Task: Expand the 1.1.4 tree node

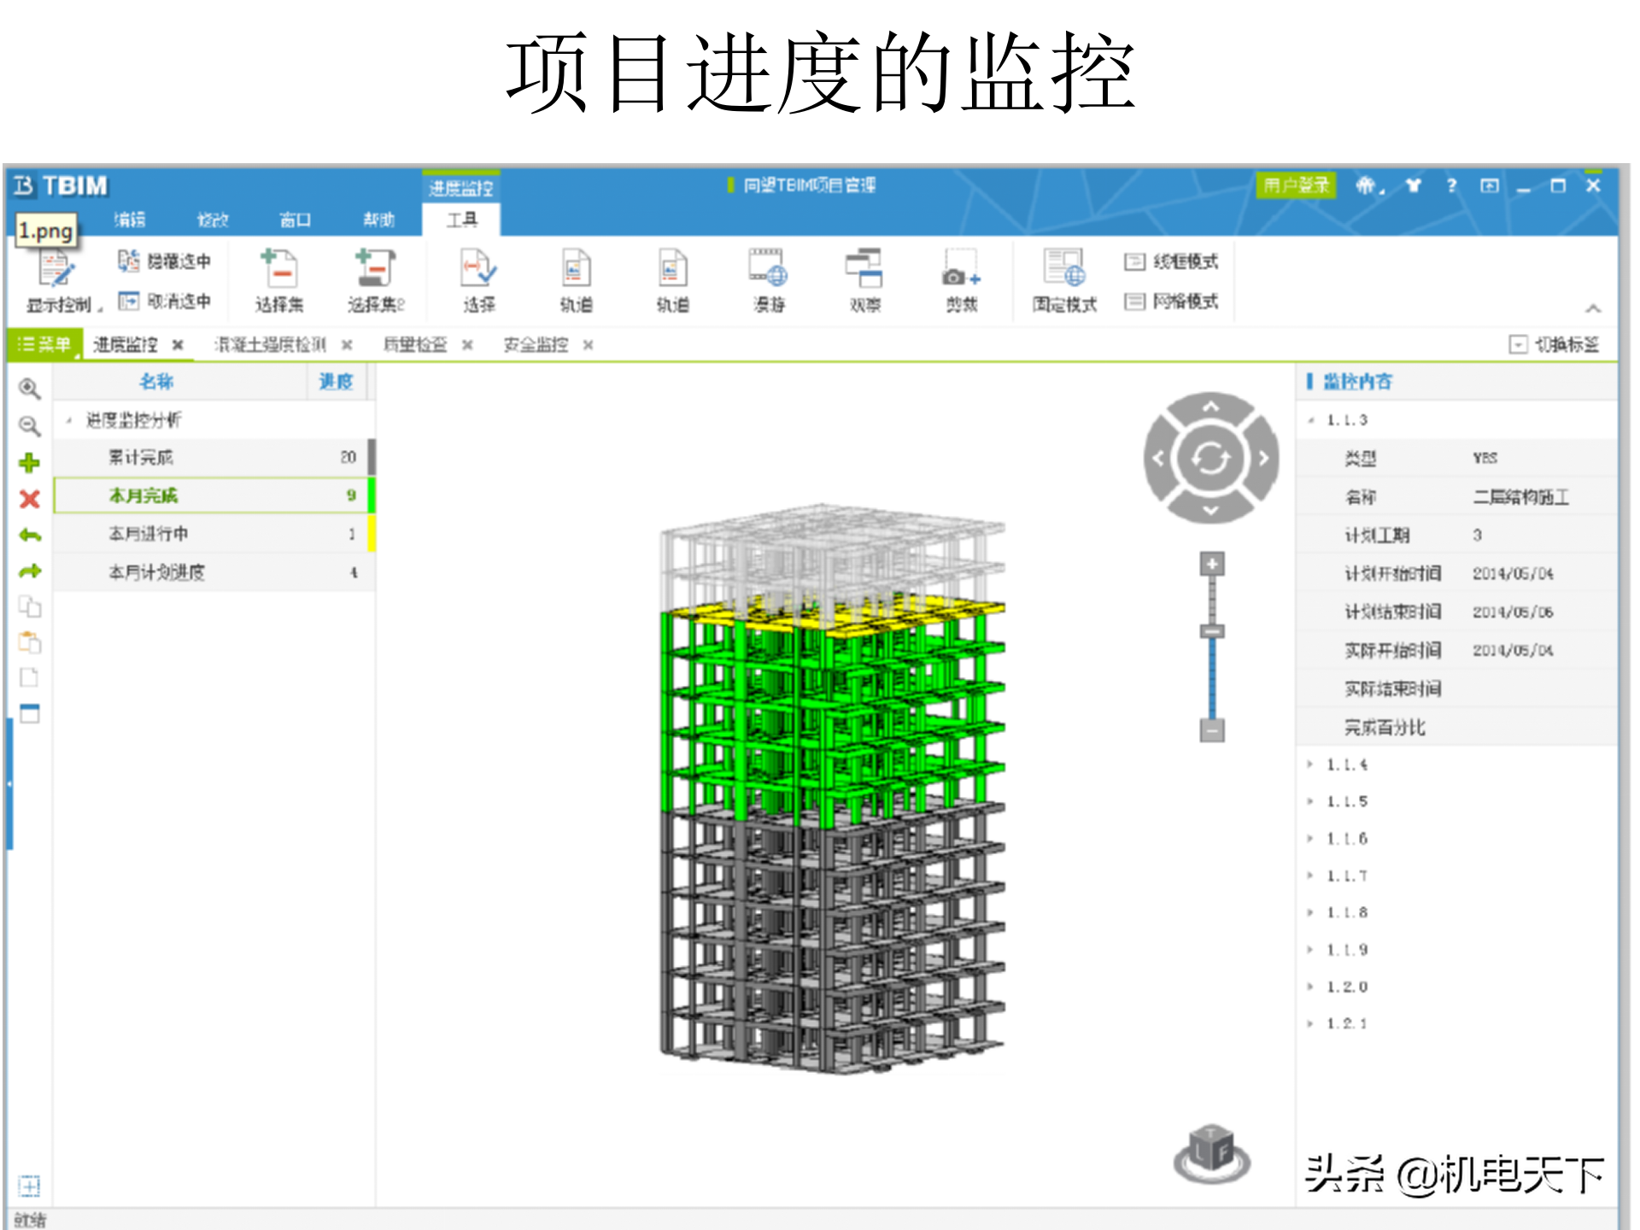Action: [x=1310, y=764]
